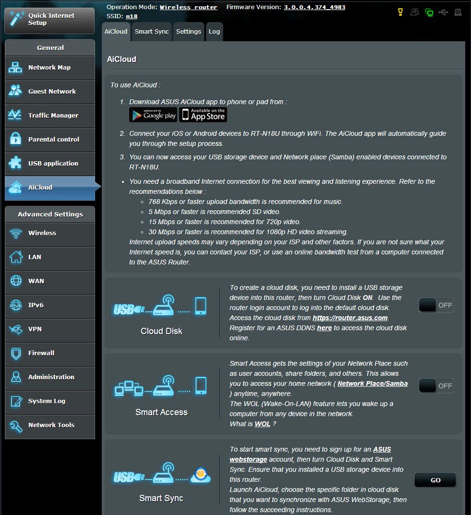Click the App Store download badge
The width and height of the screenshot is (471, 515).
[203, 115]
